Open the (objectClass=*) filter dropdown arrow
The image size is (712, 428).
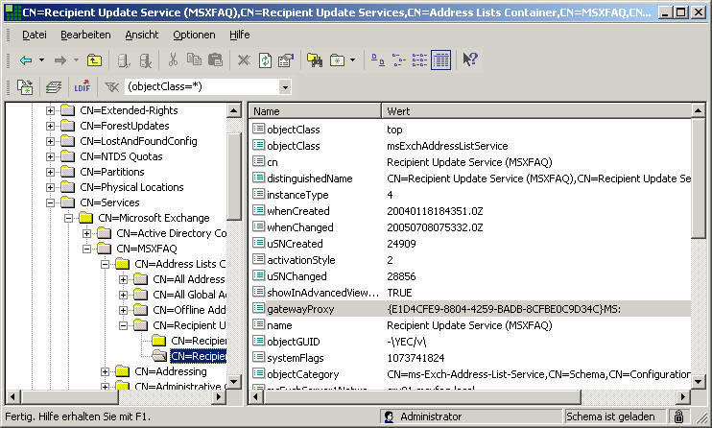(285, 86)
